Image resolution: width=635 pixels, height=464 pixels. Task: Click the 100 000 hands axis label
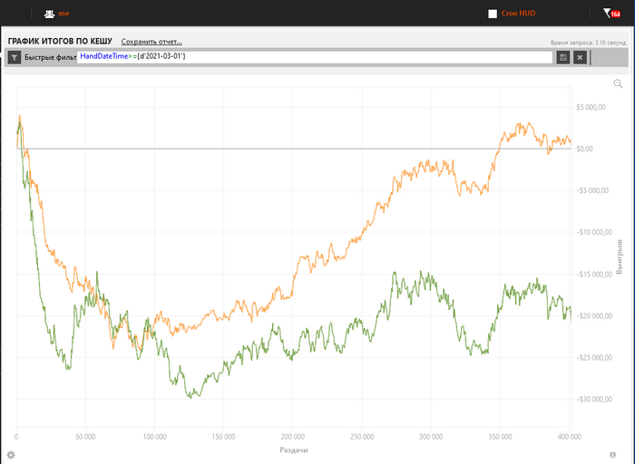pos(154,437)
